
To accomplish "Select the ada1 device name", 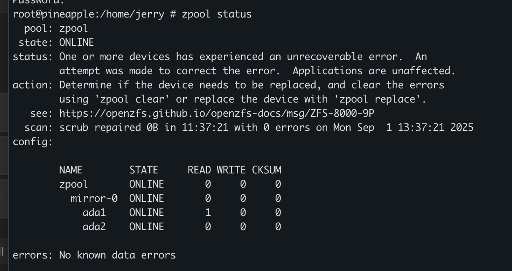I will click(94, 213).
